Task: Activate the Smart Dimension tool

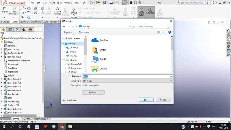Action: tap(14, 11)
